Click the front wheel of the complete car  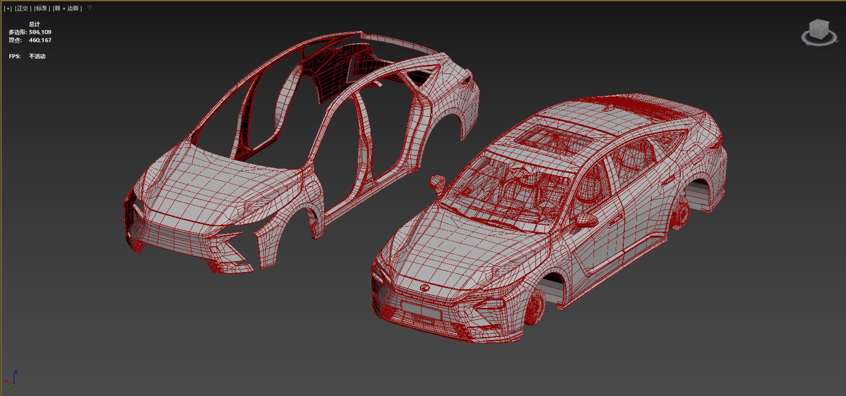pyautogui.click(x=534, y=307)
